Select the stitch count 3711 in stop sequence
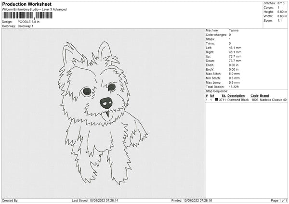 [x=223, y=100]
